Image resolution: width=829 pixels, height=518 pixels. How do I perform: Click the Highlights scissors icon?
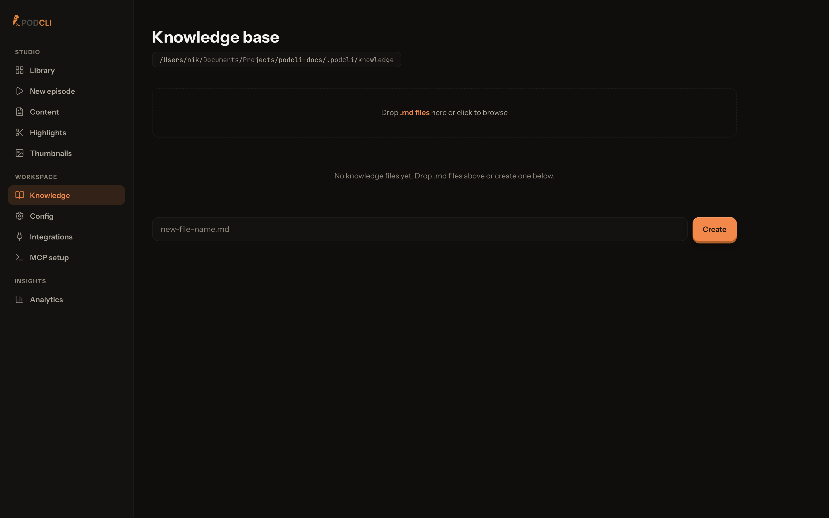click(20, 133)
